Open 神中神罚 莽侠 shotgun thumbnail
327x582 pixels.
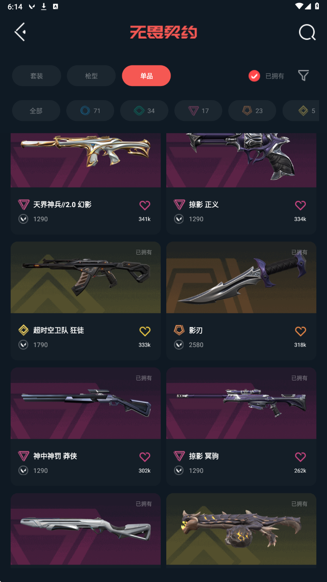tap(85, 403)
